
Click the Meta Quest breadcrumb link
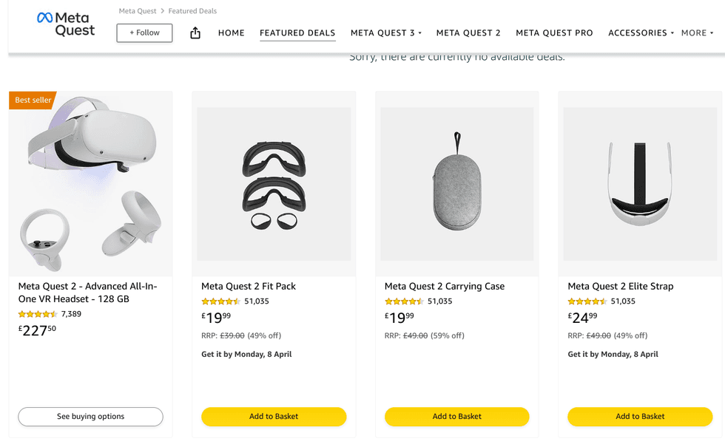point(138,11)
